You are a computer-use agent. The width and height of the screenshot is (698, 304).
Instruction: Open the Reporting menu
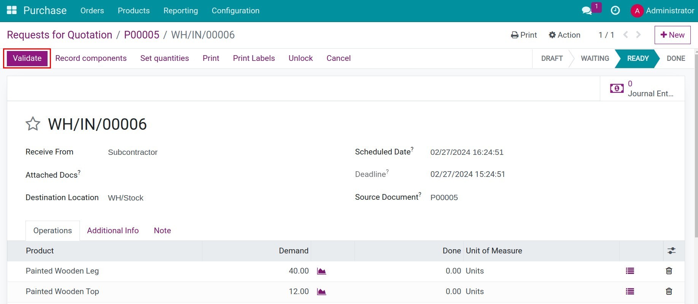pos(181,11)
